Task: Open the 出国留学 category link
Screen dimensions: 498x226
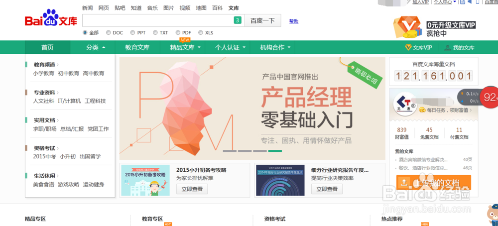Action: tap(90, 156)
